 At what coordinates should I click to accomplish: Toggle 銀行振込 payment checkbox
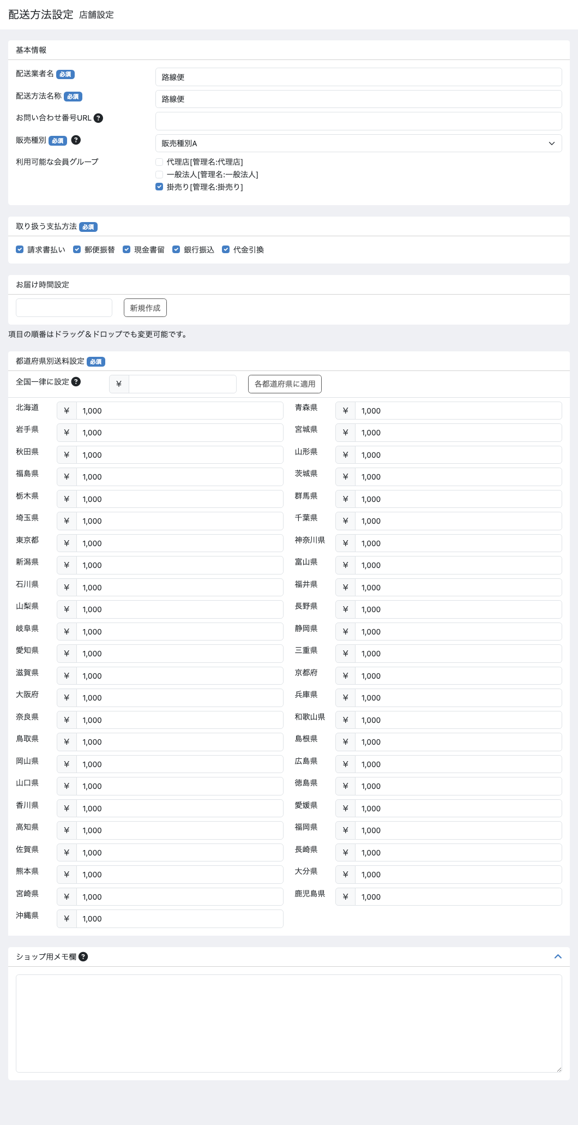176,249
